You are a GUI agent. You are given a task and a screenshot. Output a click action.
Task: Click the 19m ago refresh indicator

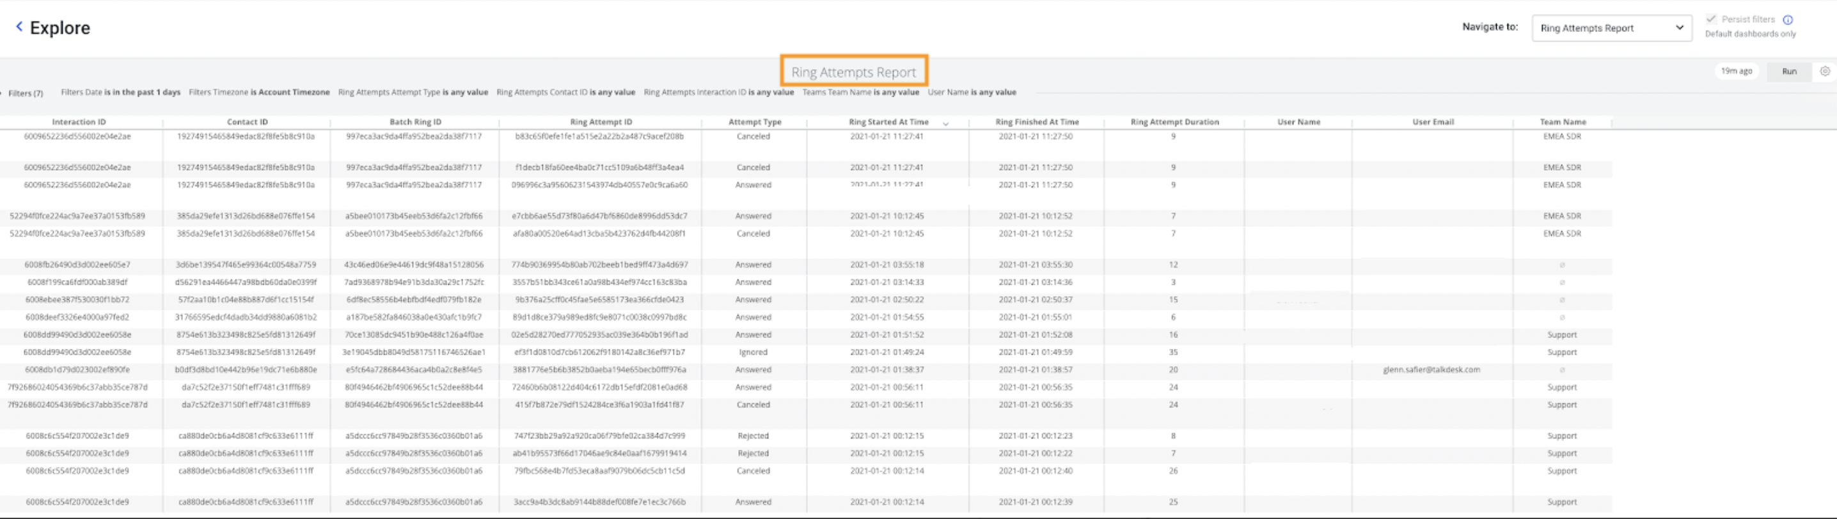1736,72
